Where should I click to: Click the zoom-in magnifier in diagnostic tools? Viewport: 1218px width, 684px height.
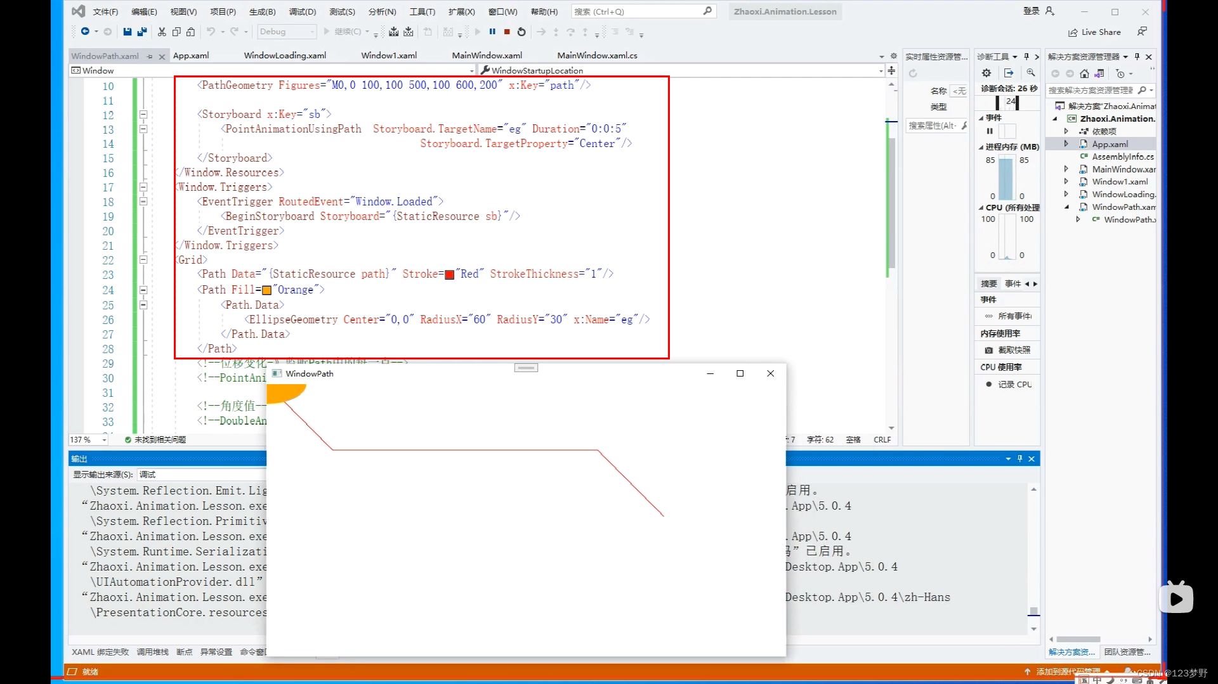(x=1031, y=73)
